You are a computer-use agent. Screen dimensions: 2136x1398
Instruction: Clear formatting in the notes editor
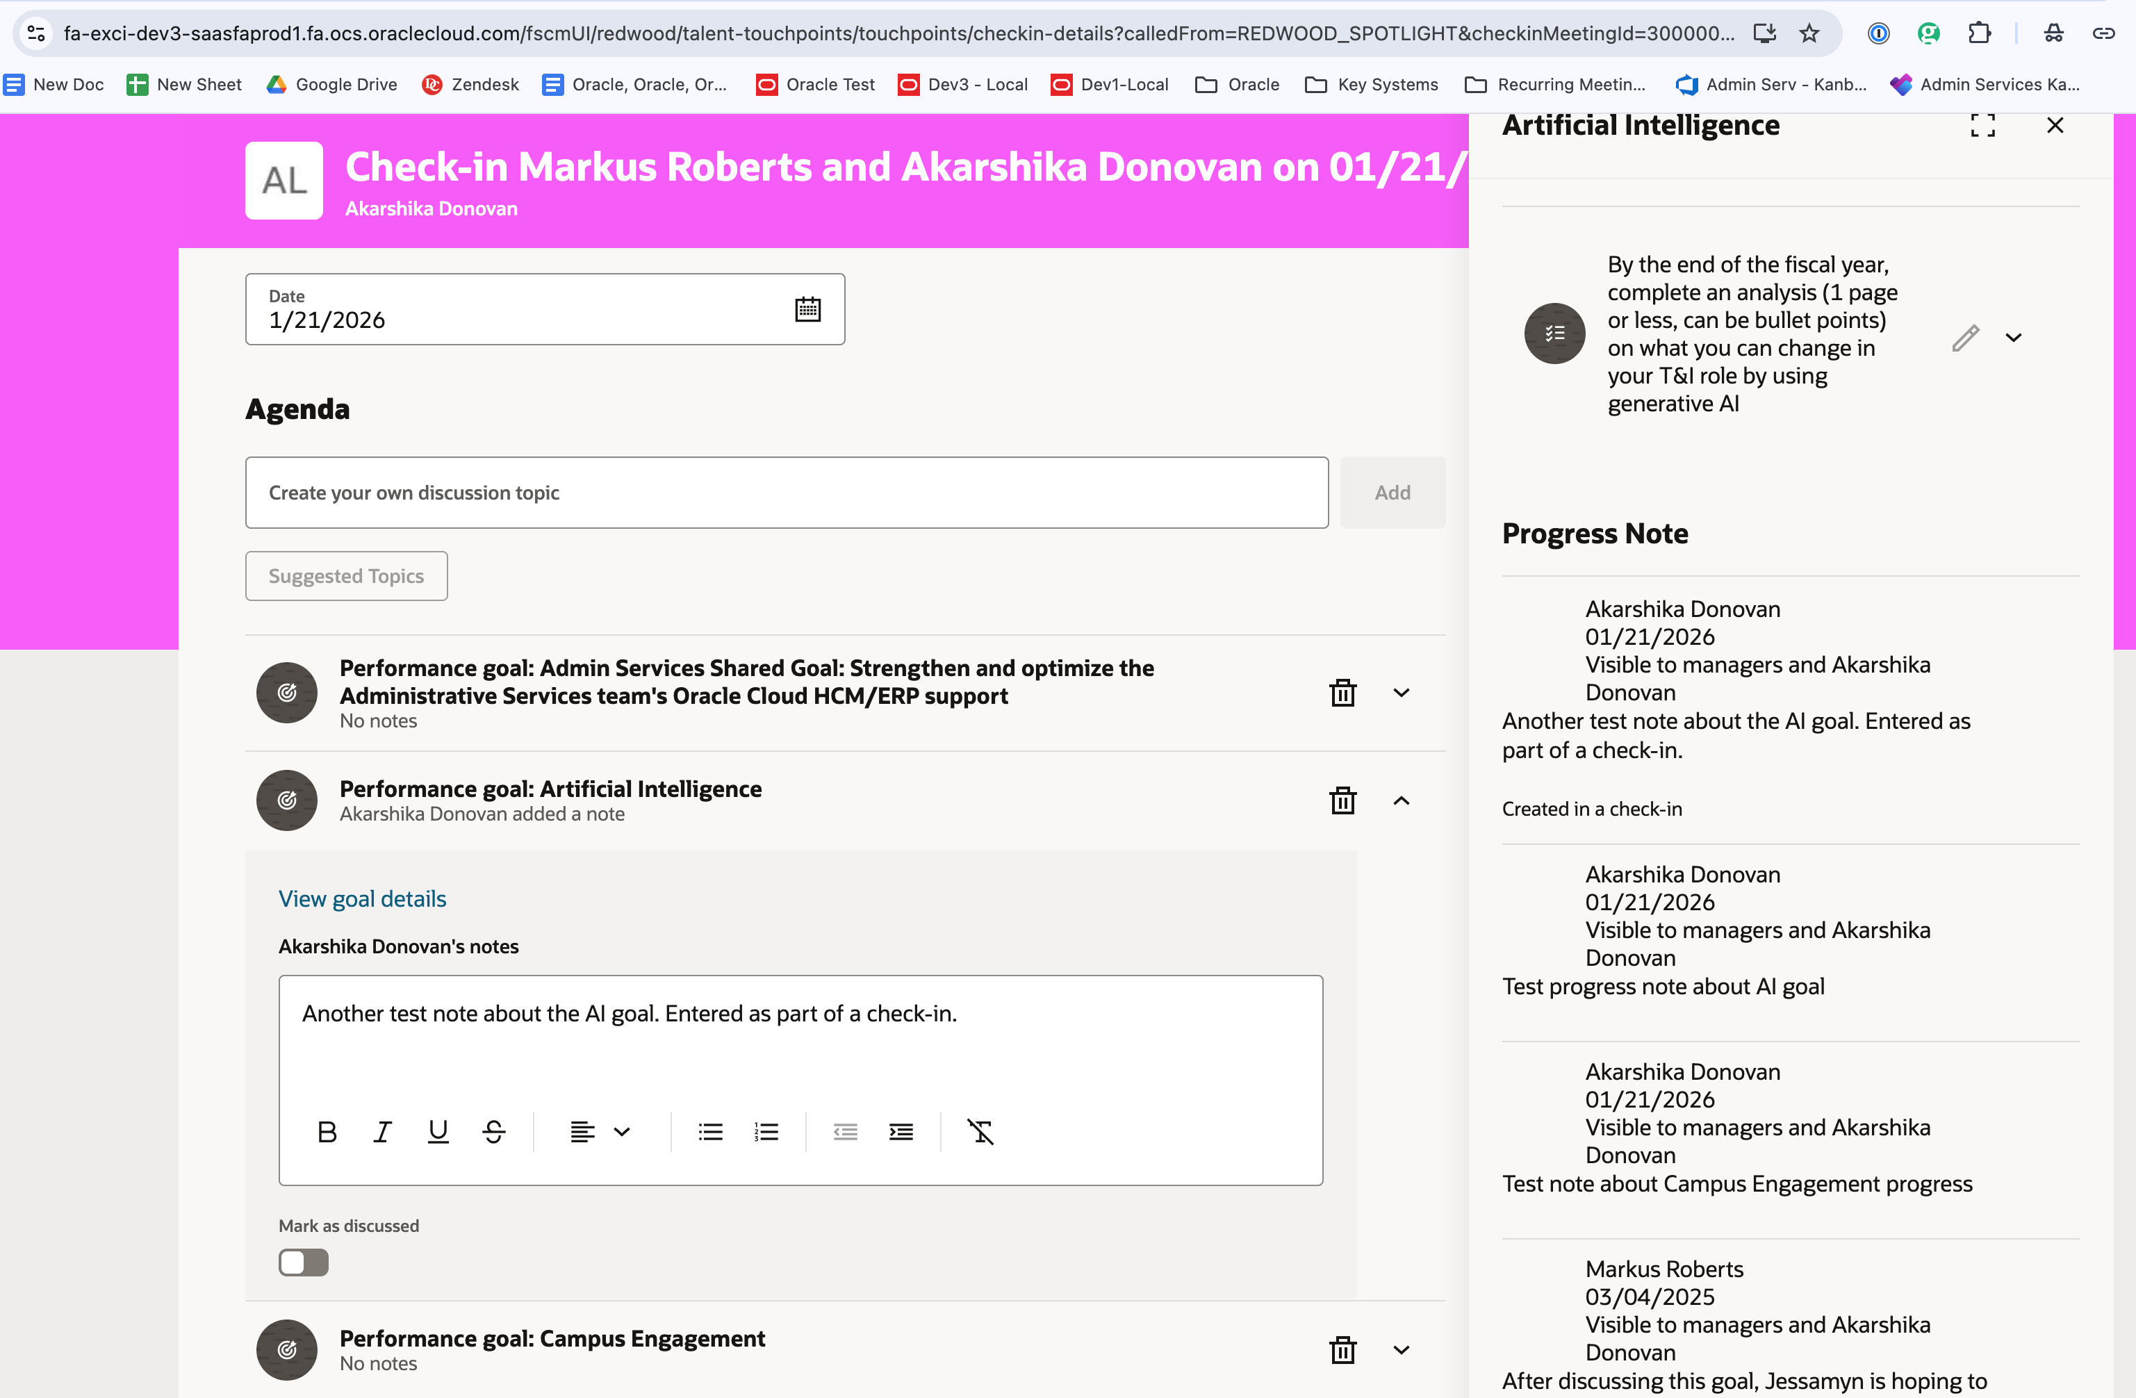(x=980, y=1131)
